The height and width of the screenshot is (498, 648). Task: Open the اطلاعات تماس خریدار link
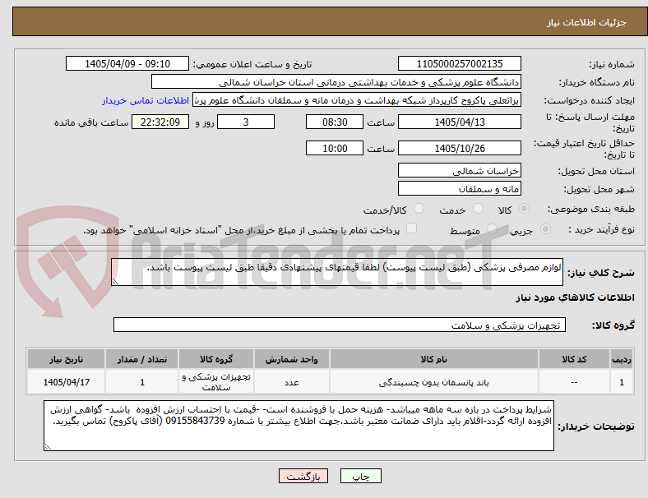click(146, 100)
